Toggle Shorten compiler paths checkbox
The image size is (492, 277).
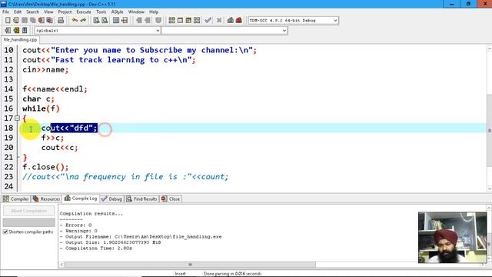(5, 232)
